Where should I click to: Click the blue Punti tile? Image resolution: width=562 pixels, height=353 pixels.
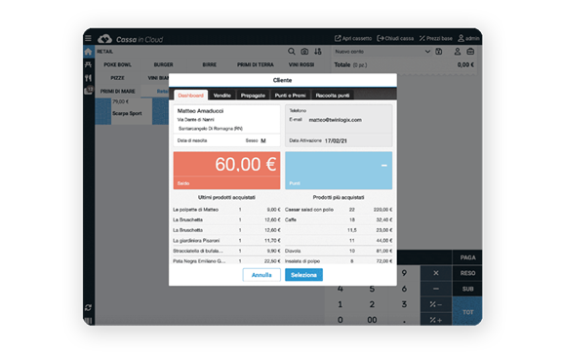click(339, 171)
